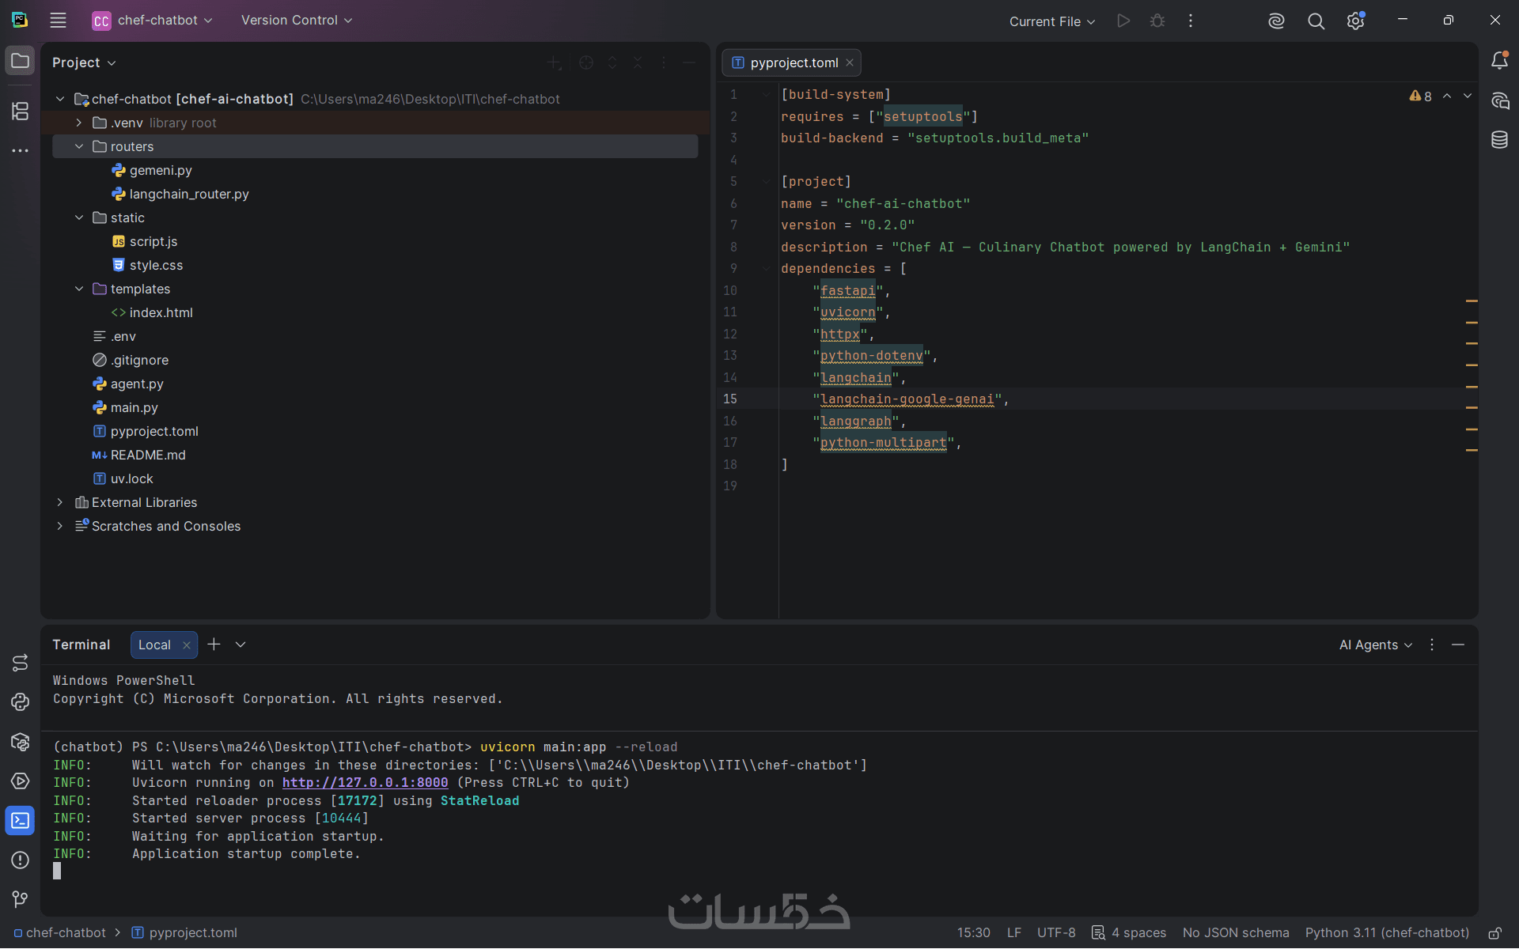Open the Notifications bell
Image resolution: width=1519 pixels, height=949 pixels.
[x=1499, y=61]
